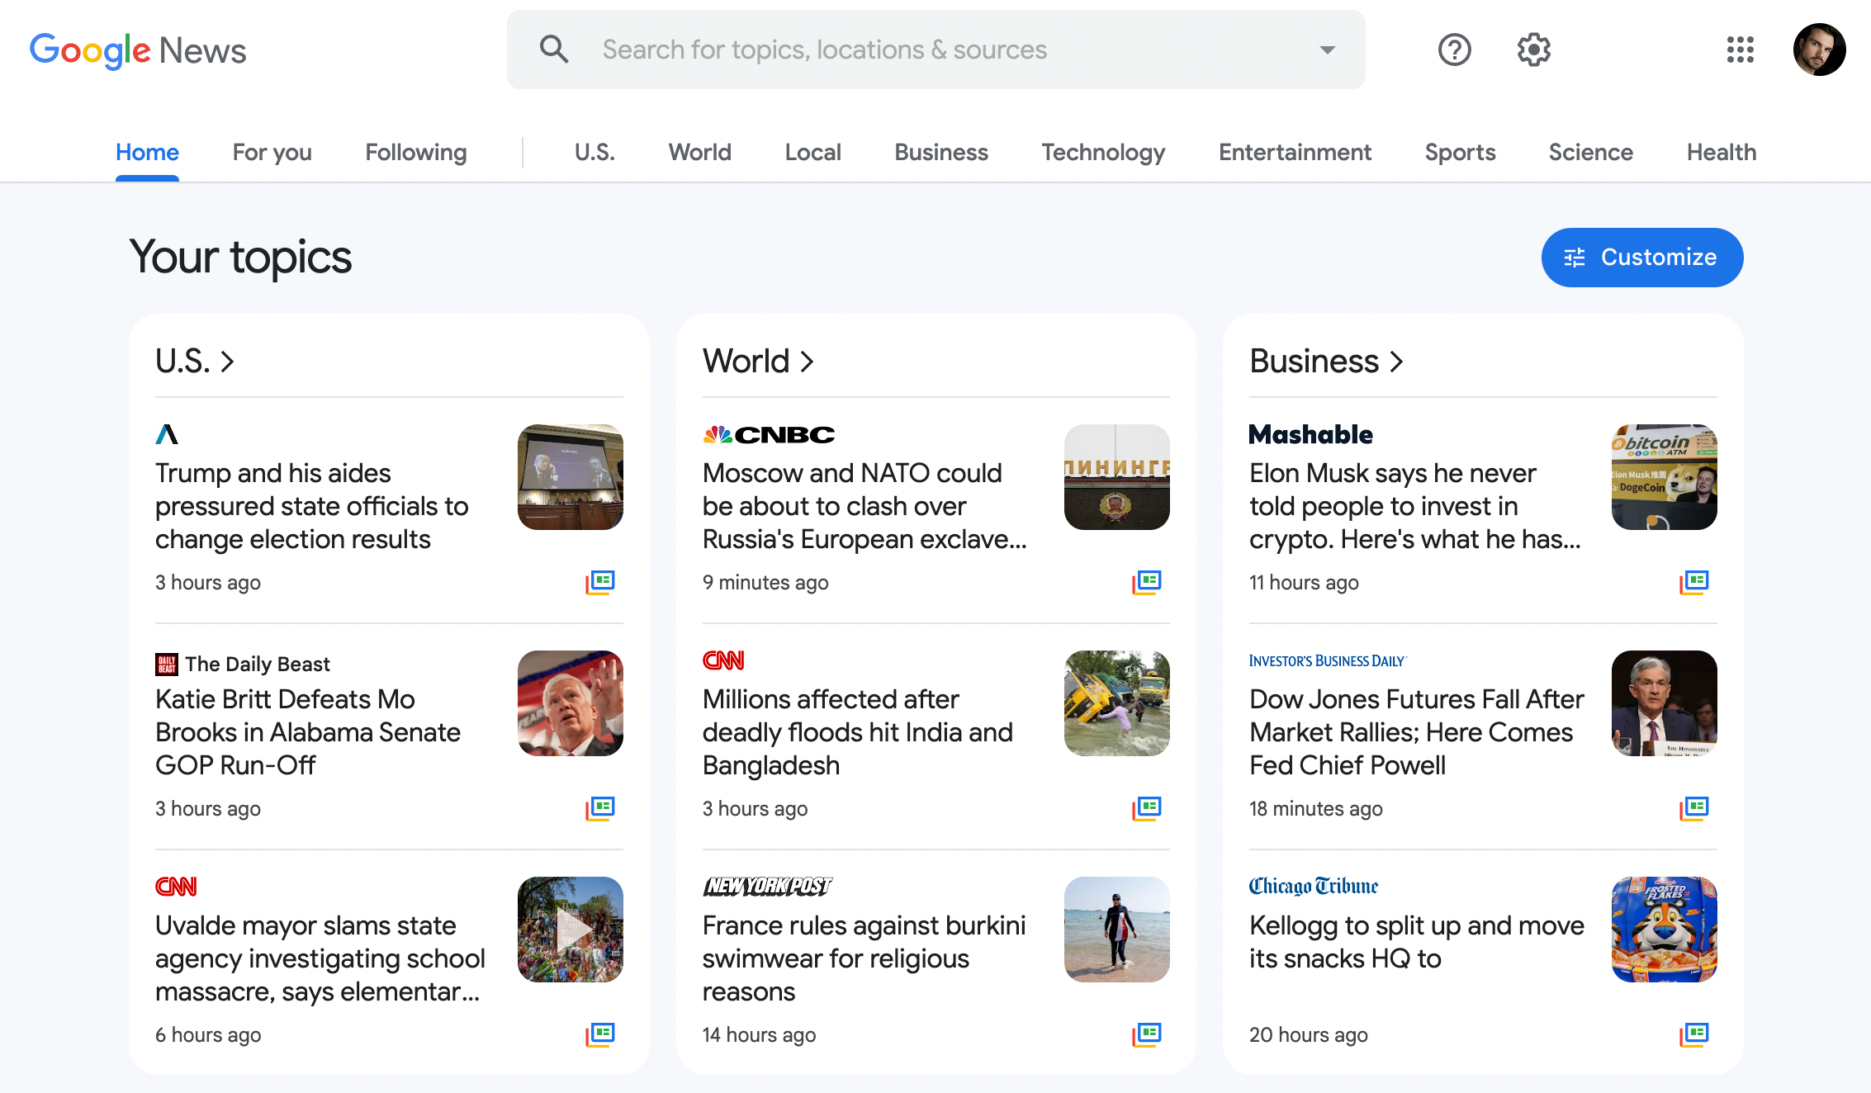
Task: Click the Google News search icon
Action: [x=553, y=50]
